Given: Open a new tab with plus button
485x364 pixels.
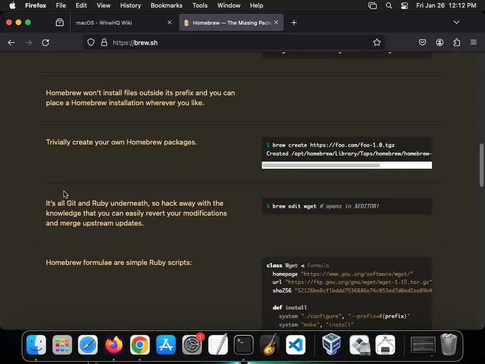Looking at the screenshot, I should tap(294, 23).
